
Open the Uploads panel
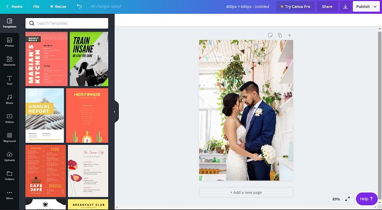[x=10, y=157]
